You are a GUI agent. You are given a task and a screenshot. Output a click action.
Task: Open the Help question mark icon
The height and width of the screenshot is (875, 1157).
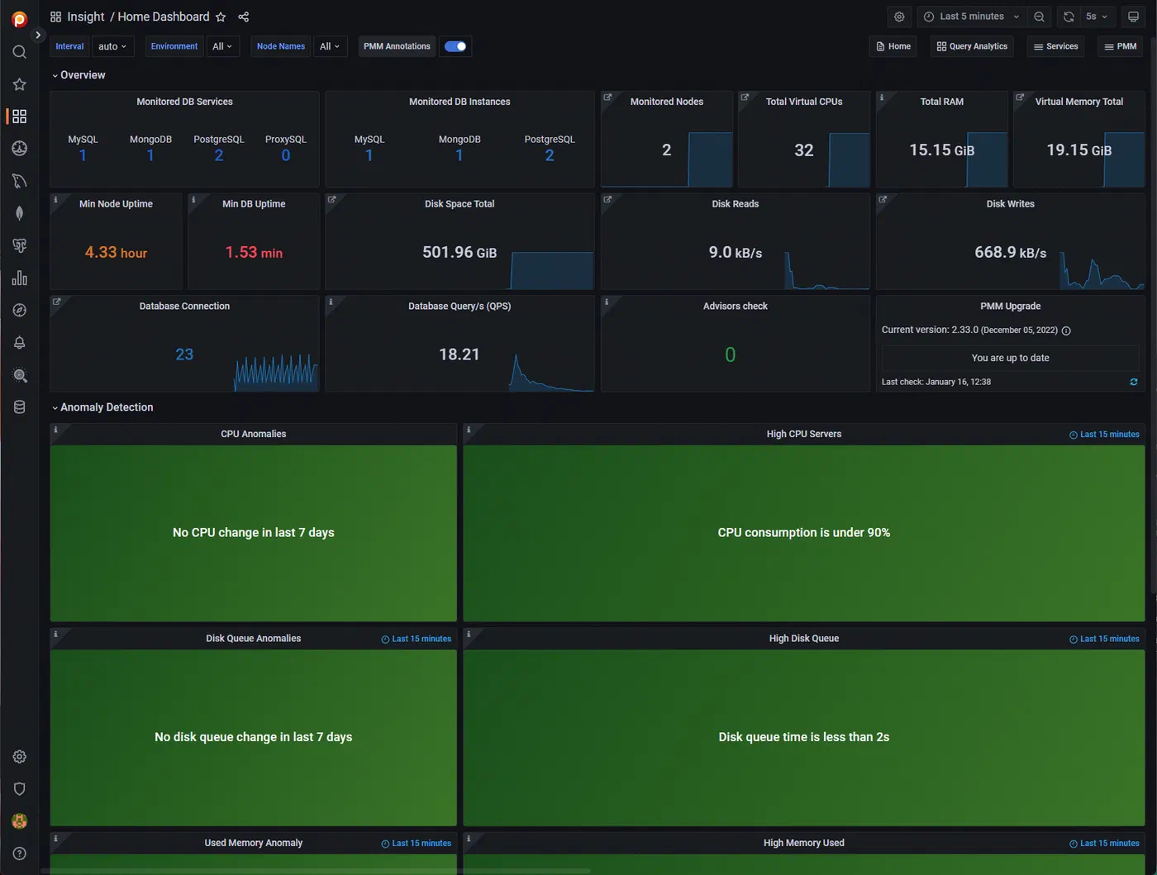pyautogui.click(x=19, y=854)
